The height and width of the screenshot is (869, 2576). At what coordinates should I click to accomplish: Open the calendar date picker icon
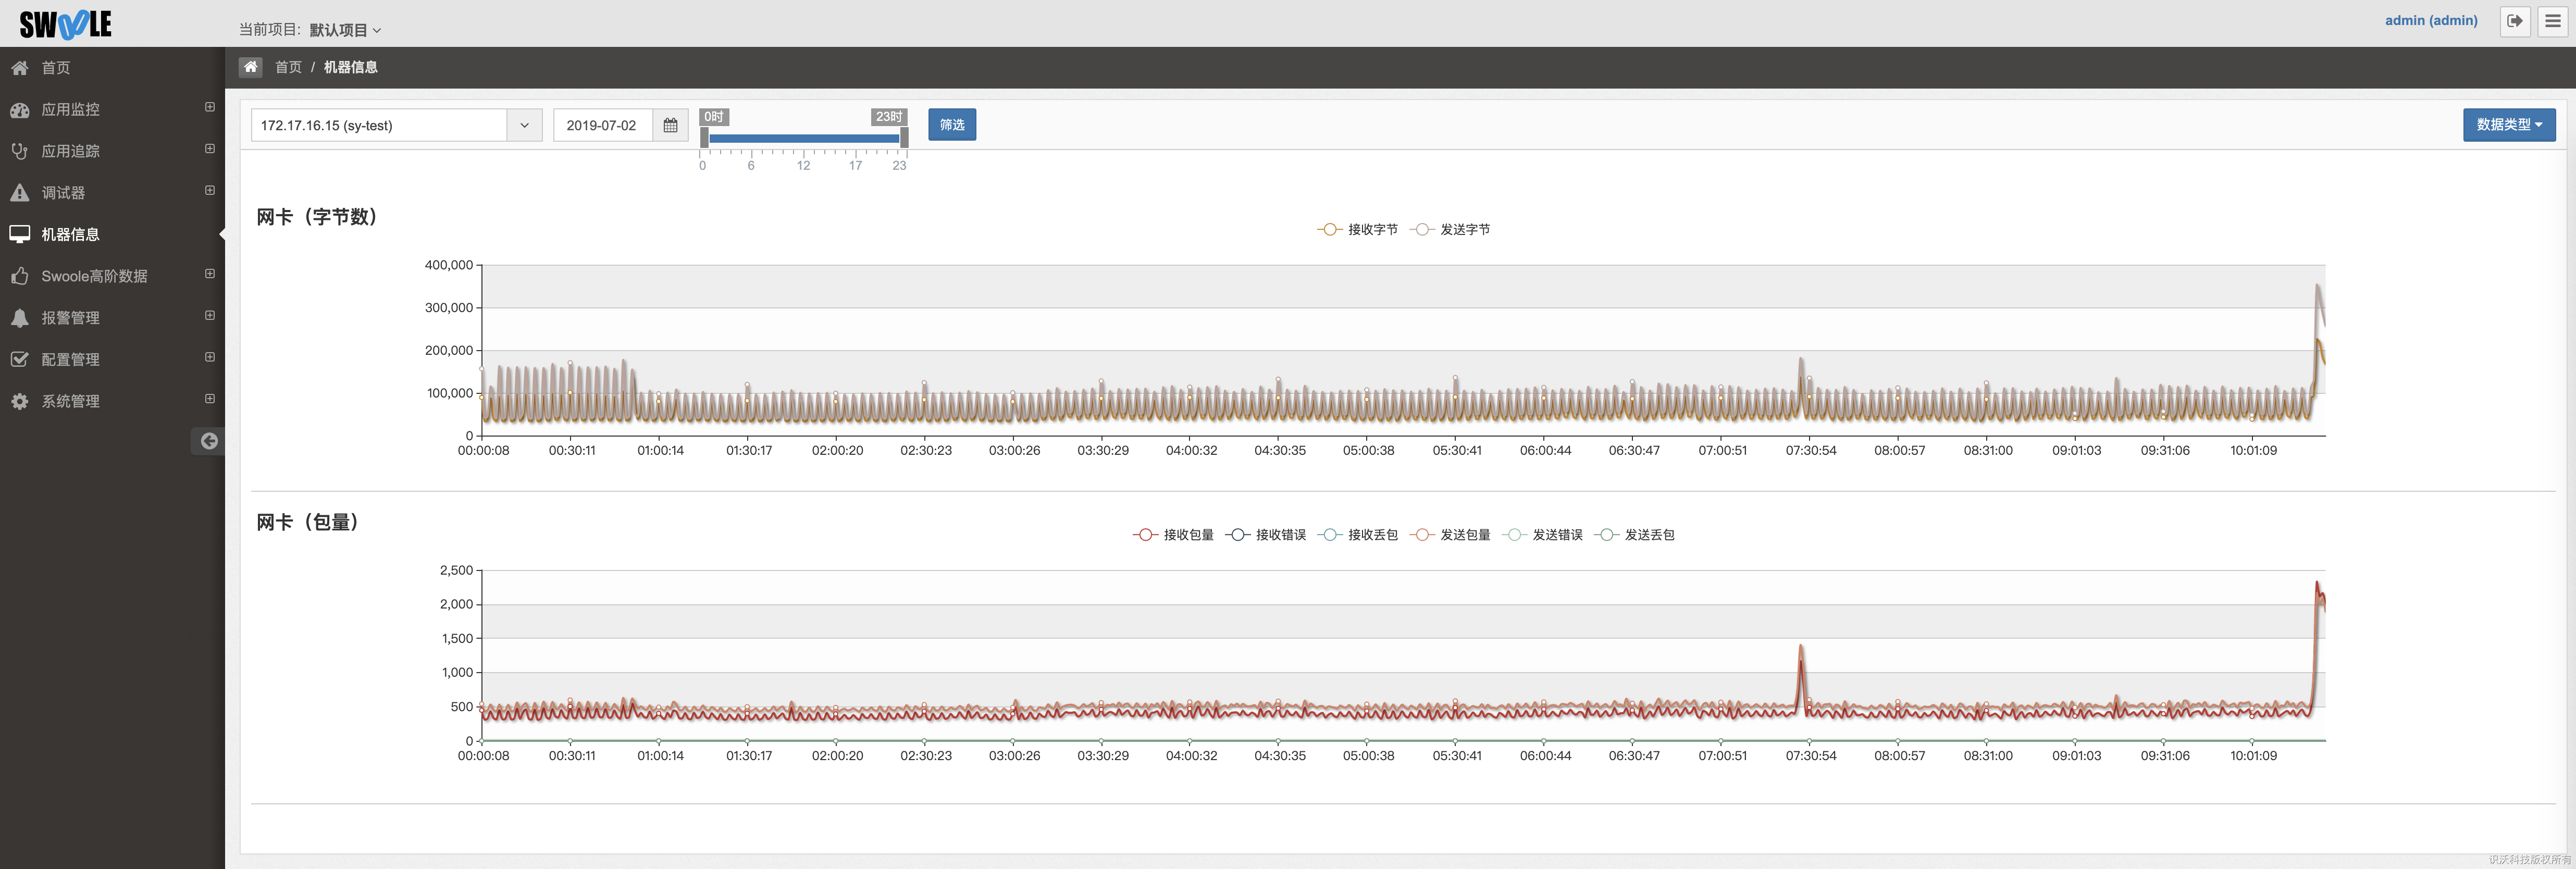coord(670,125)
